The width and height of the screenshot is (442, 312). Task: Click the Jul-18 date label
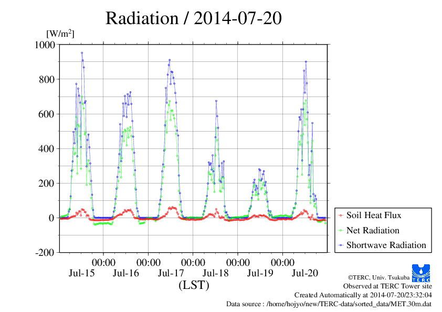click(216, 273)
